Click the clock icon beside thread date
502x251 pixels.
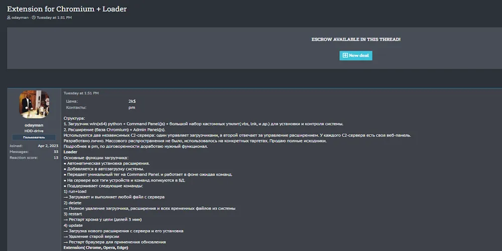pyautogui.click(x=34, y=18)
